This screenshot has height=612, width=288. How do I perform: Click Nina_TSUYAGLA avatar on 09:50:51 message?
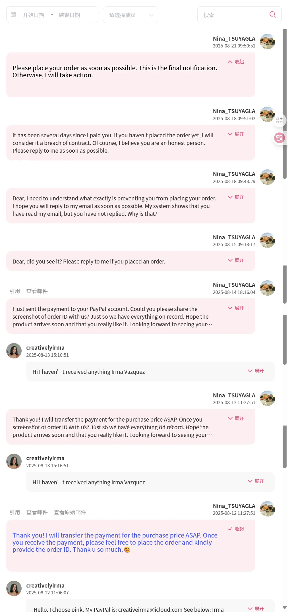[x=267, y=42]
